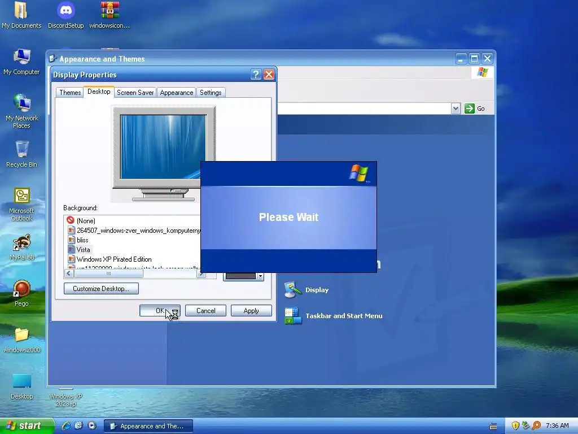578x434 pixels.
Task: Click the second Quick Launch icon
Action: 79,426
